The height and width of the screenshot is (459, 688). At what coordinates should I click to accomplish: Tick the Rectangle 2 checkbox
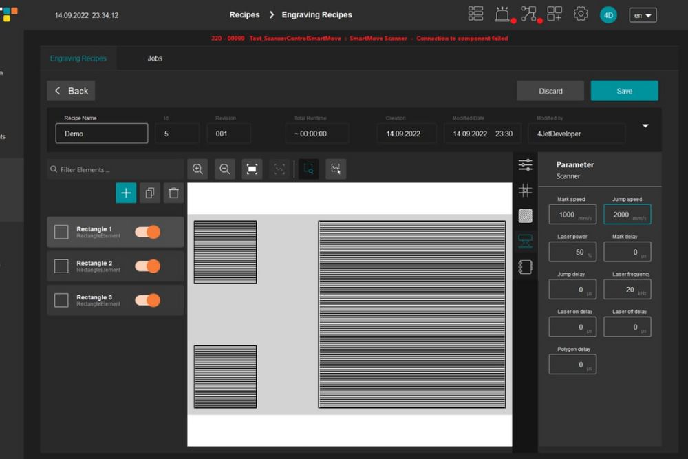[61, 266]
